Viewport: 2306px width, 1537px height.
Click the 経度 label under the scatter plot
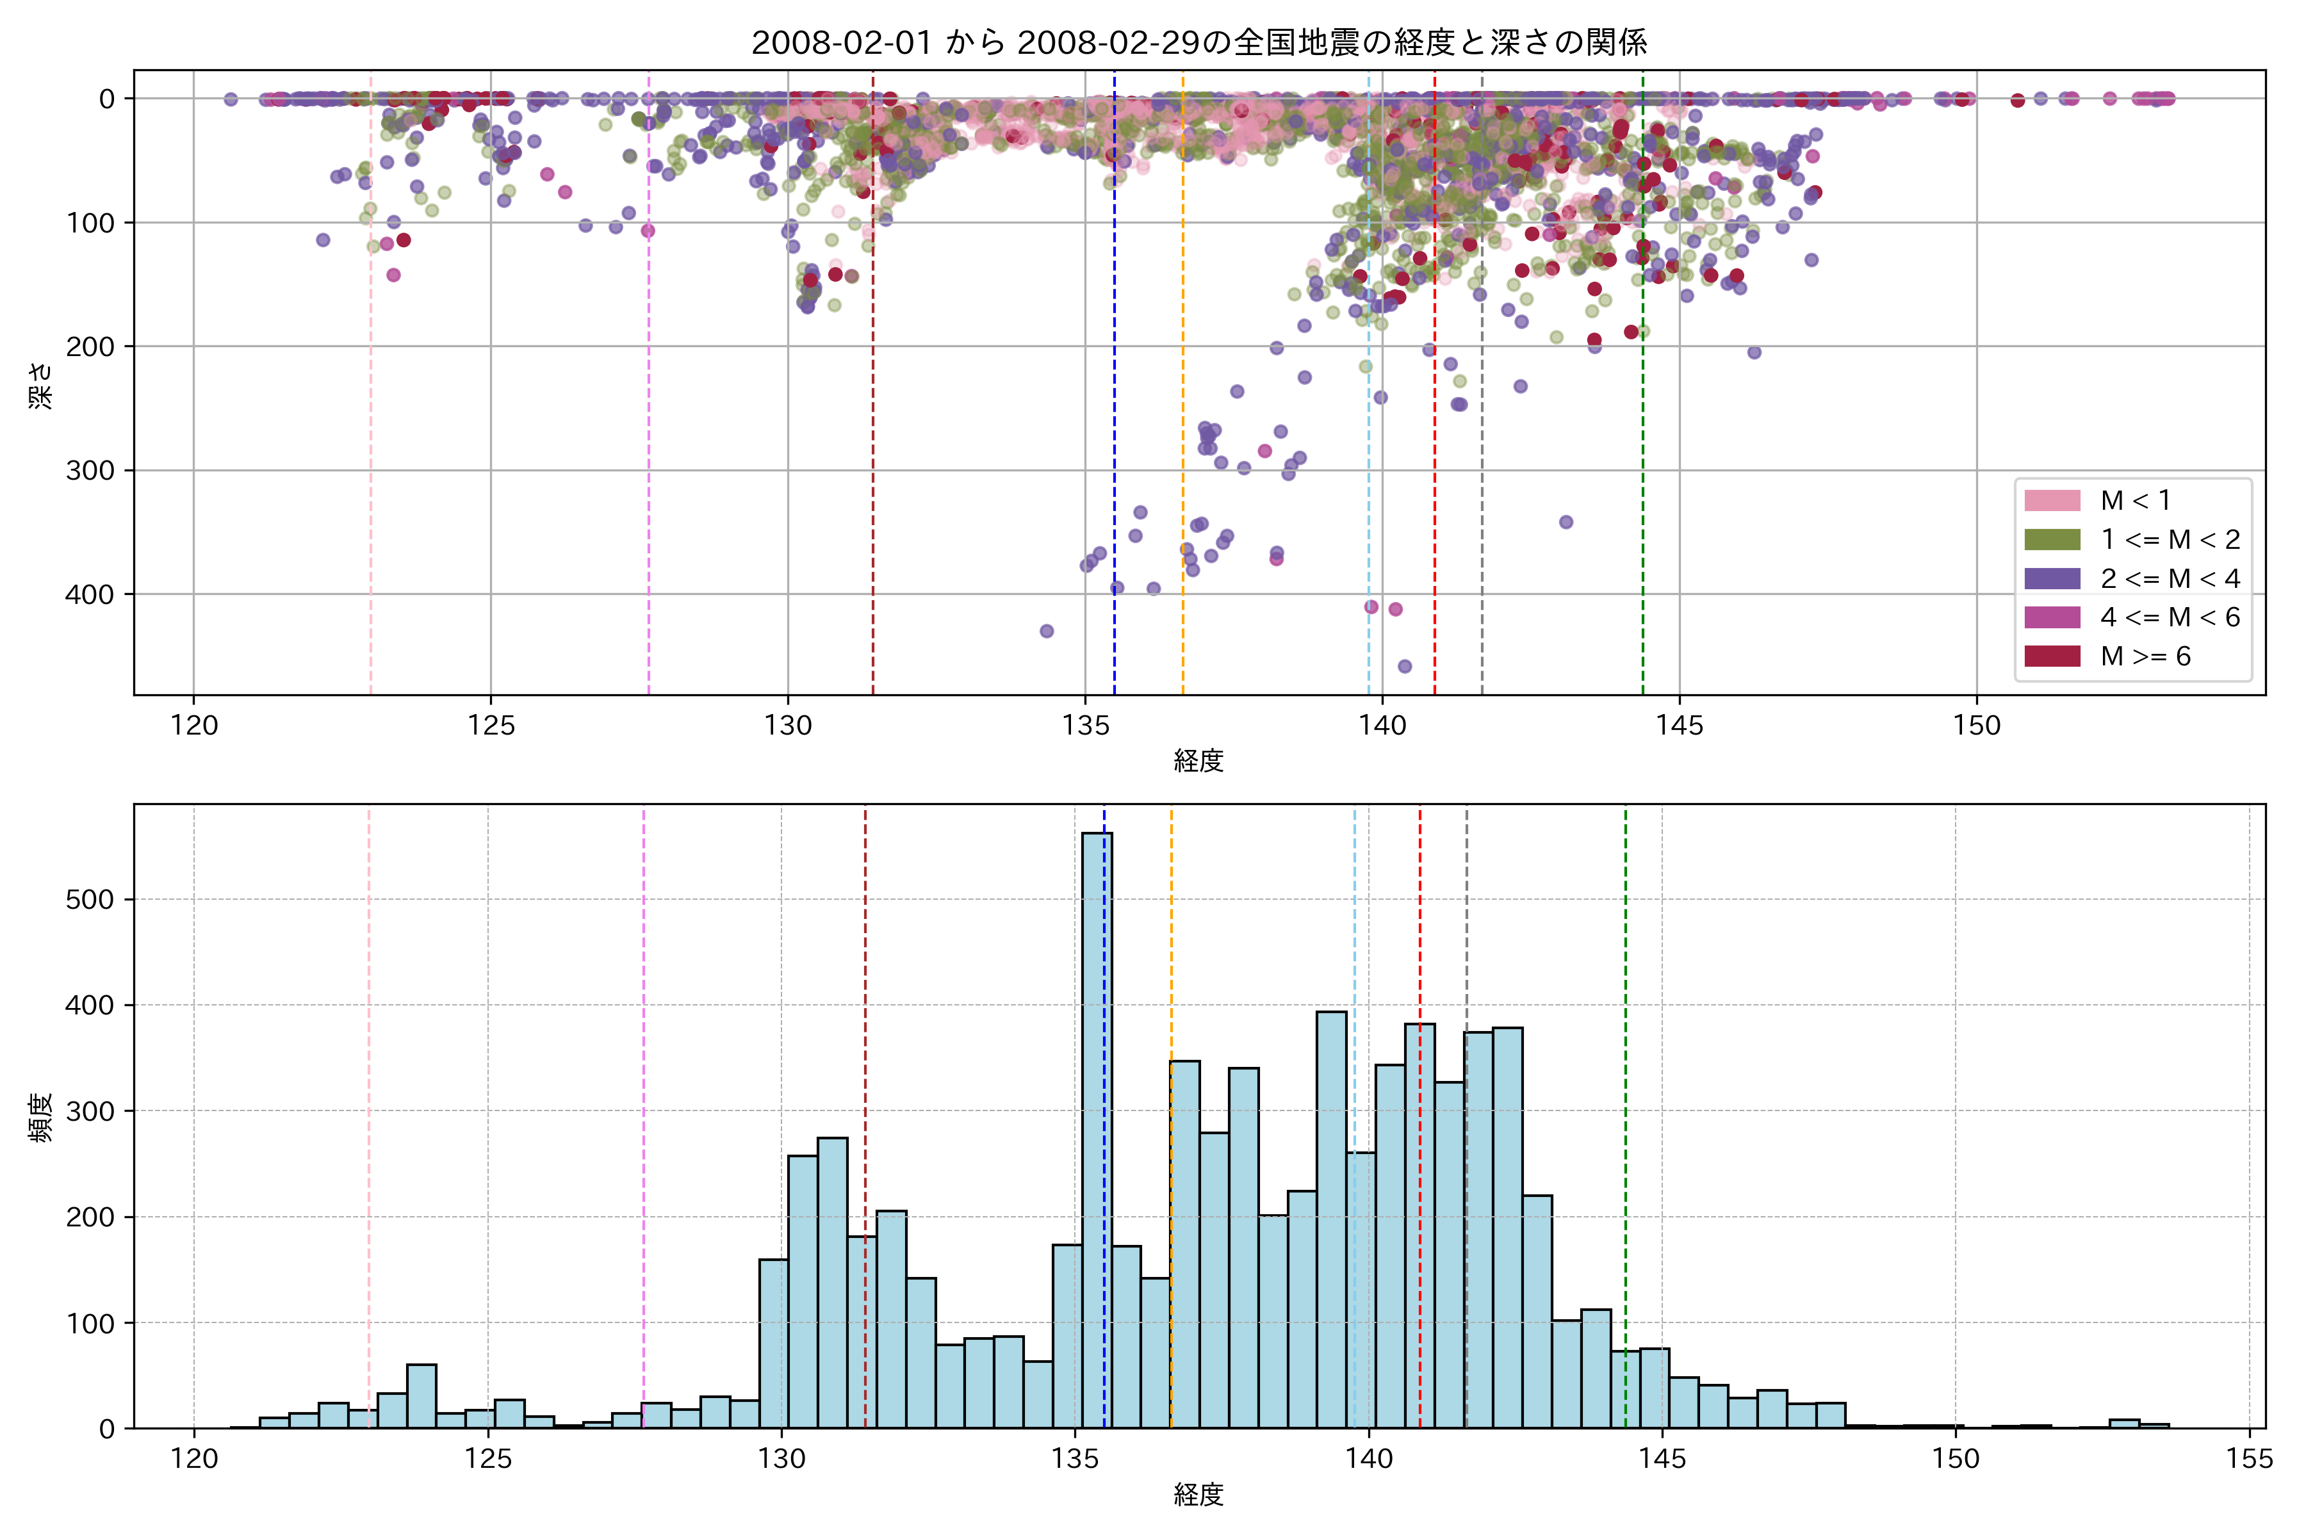click(1198, 760)
